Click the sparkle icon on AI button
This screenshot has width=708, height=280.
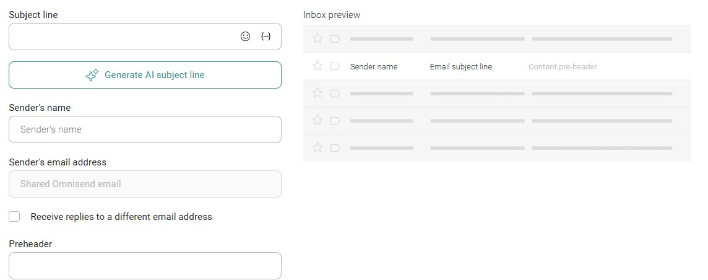point(92,75)
